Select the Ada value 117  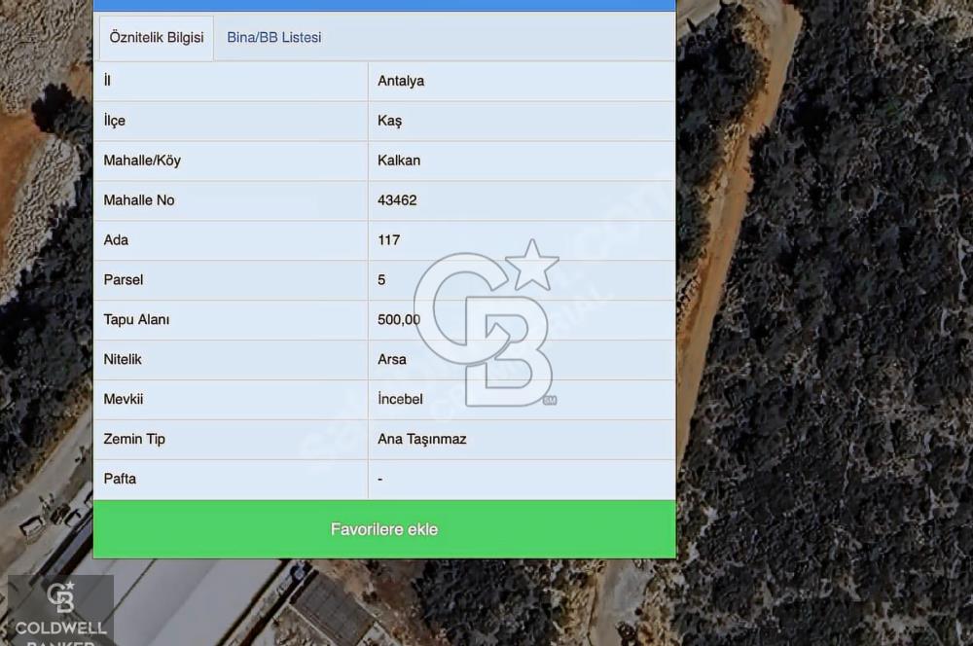click(x=388, y=240)
